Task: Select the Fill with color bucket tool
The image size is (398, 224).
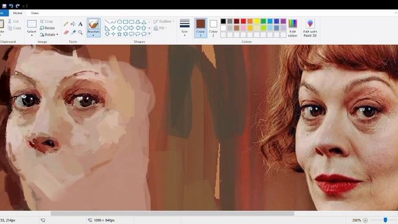Action: [x=73, y=24]
